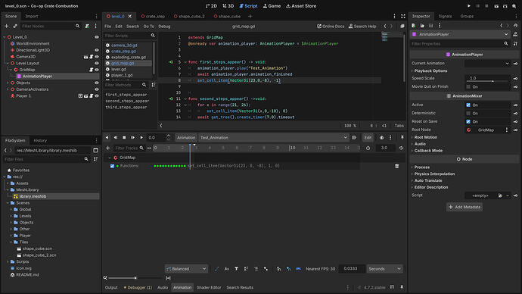
Task: Toggle the Objects node visibility
Action: (97, 83)
